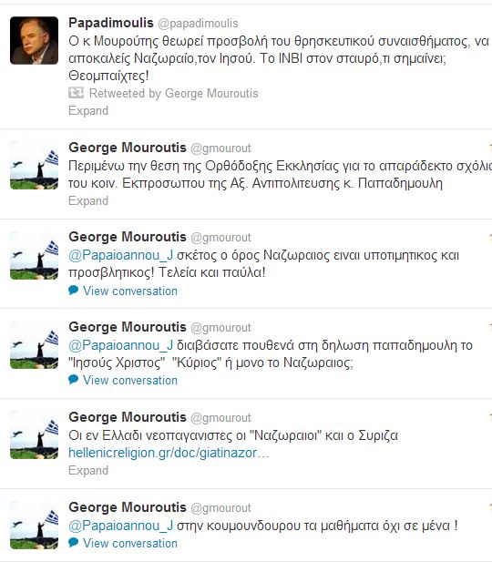This screenshot has height=562, width=492.
Task: View conversation for υποτιμητικος και προσβλητικος tweet
Action: point(130,291)
